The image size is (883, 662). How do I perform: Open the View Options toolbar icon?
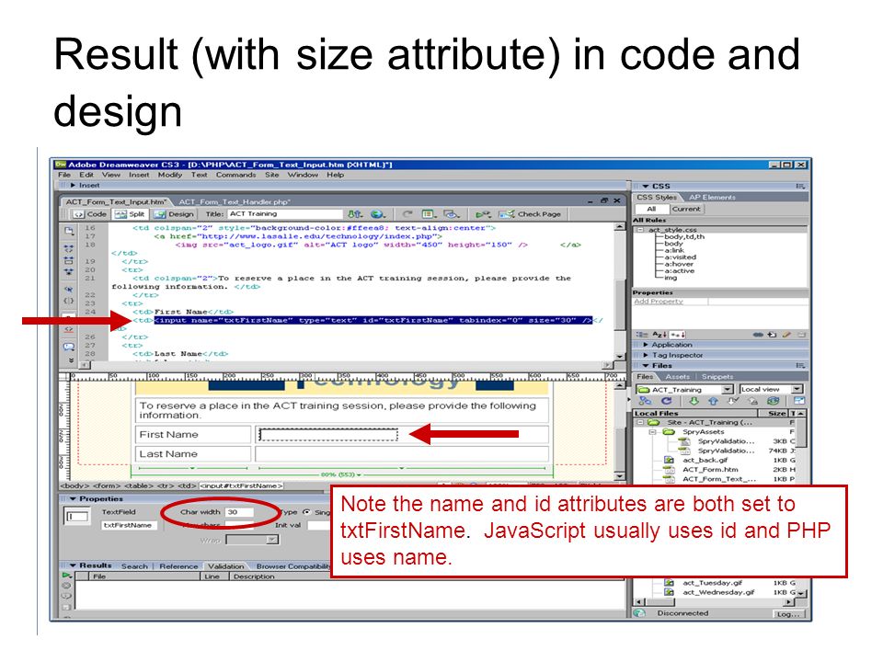pos(430,214)
